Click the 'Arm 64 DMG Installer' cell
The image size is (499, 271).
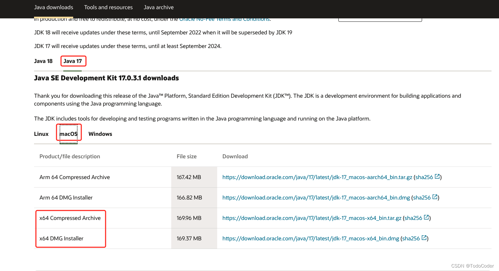pos(103,198)
